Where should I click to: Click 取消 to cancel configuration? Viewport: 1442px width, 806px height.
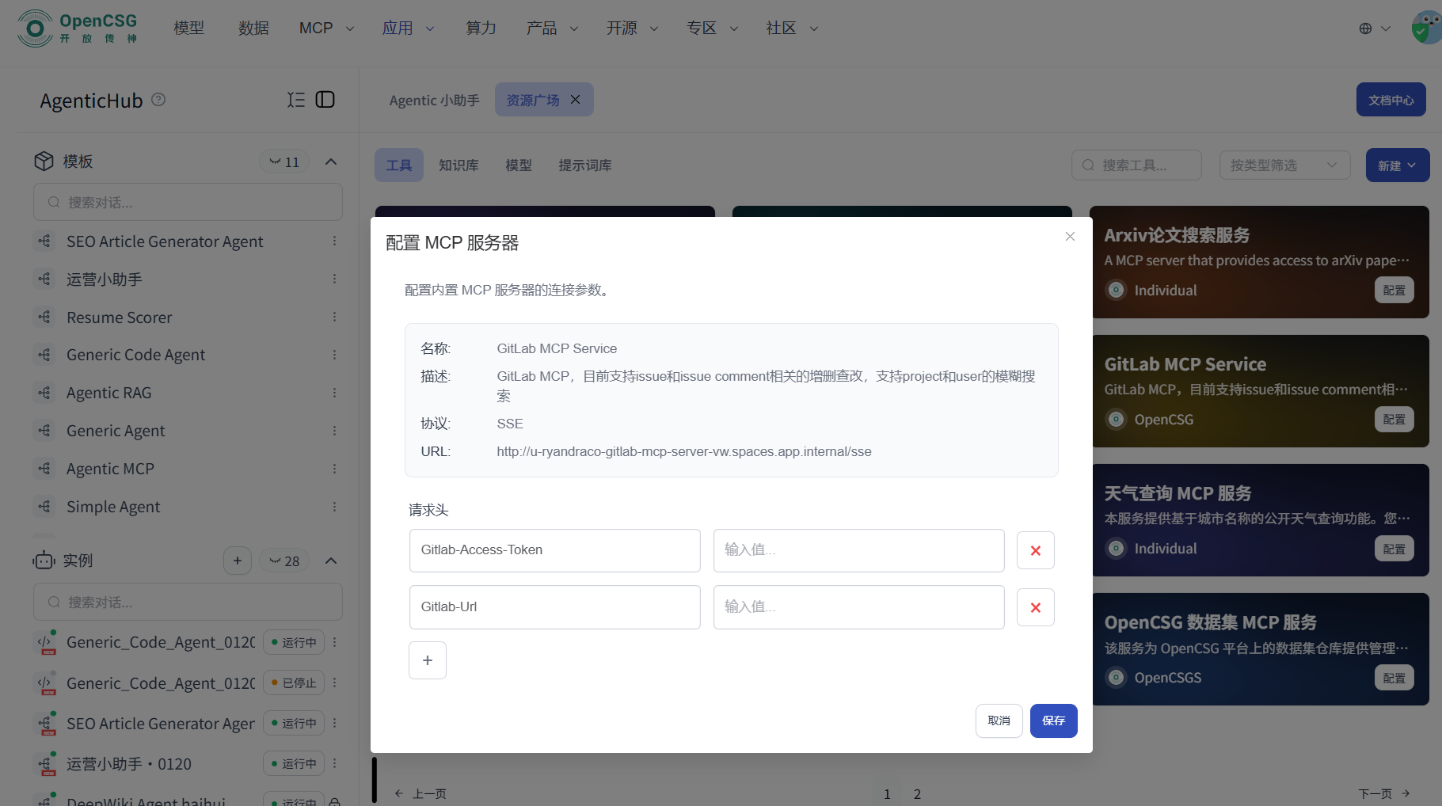tap(999, 720)
